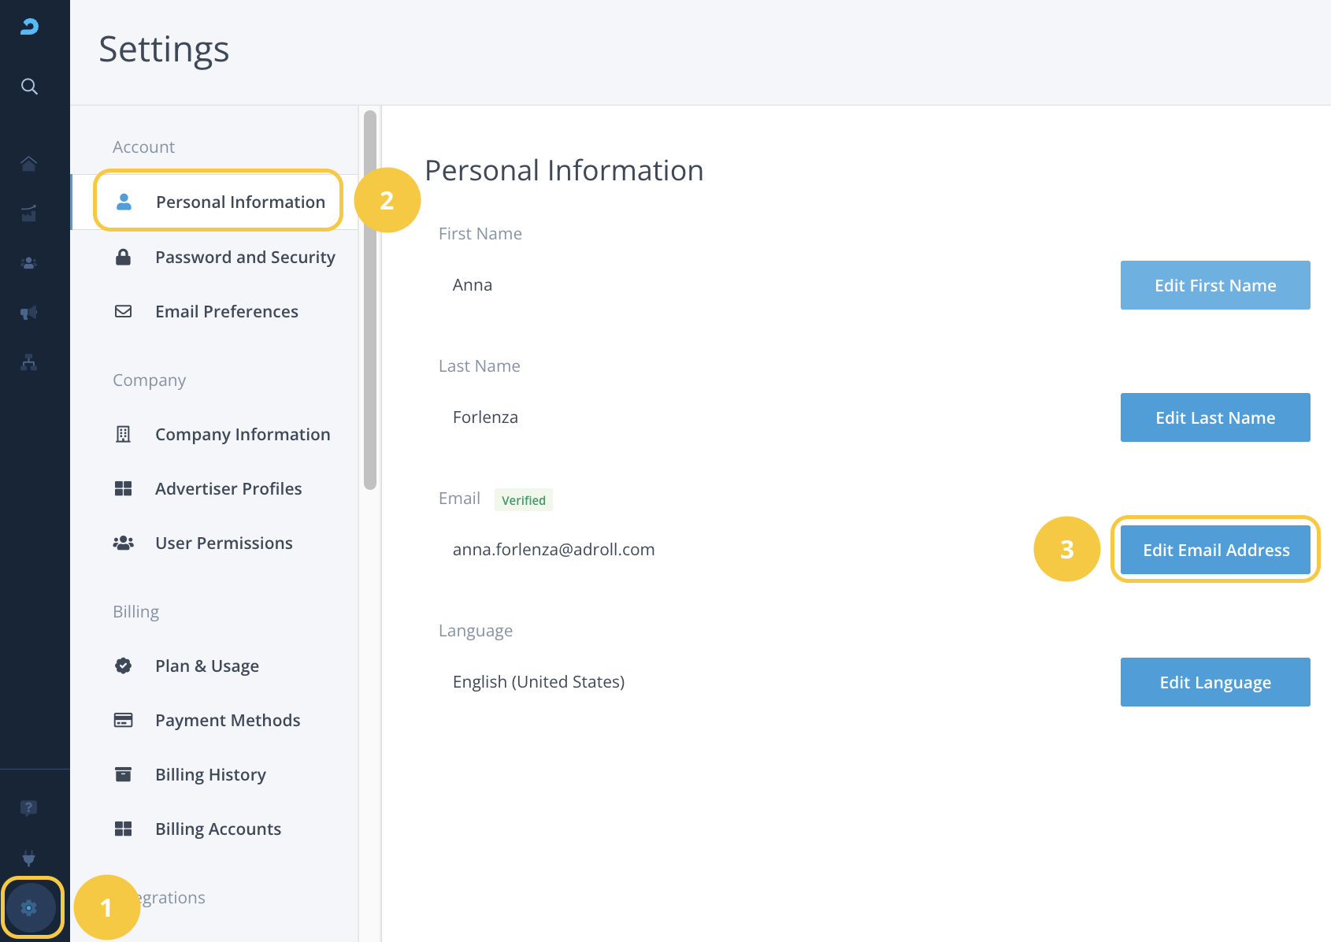The image size is (1331, 942).
Task: Open the audiences people icon in sidebar
Action: pyautogui.click(x=29, y=263)
